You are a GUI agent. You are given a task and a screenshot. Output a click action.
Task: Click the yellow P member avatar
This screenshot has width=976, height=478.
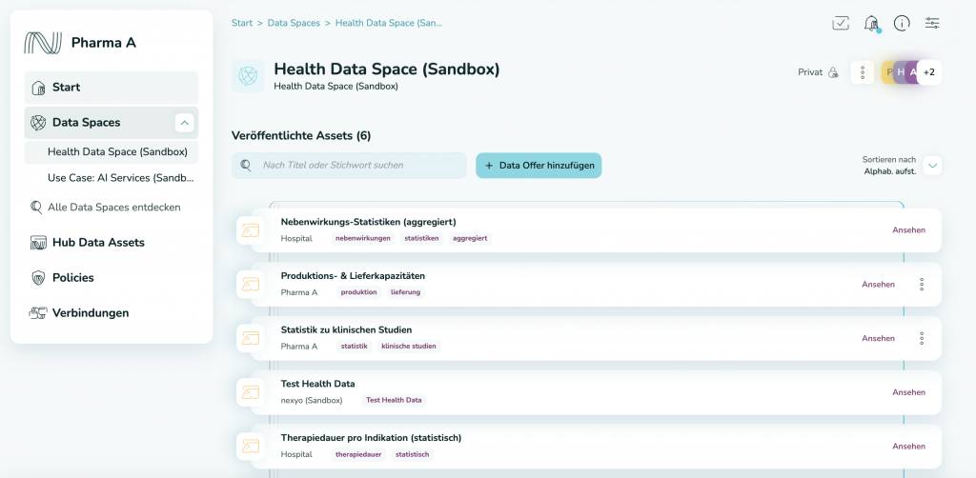[x=888, y=72]
